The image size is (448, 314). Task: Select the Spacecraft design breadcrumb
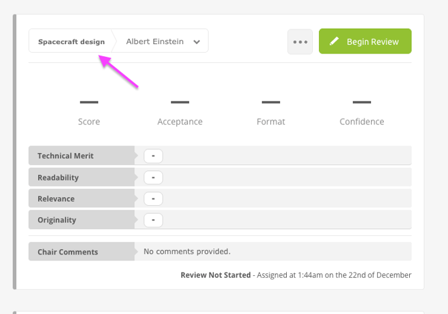tap(71, 41)
